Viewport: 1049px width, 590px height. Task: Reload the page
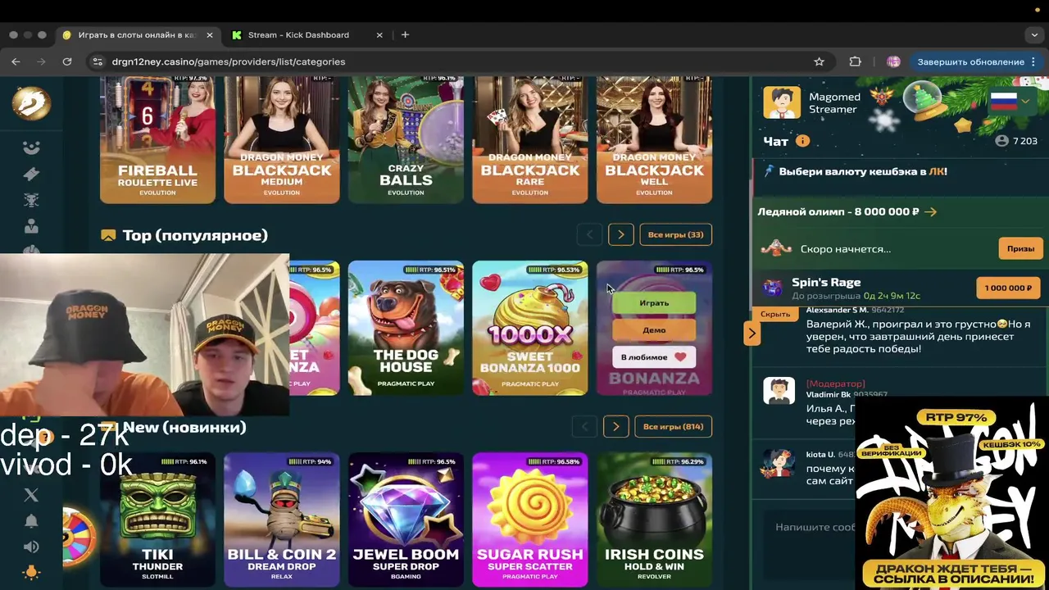pos(67,61)
